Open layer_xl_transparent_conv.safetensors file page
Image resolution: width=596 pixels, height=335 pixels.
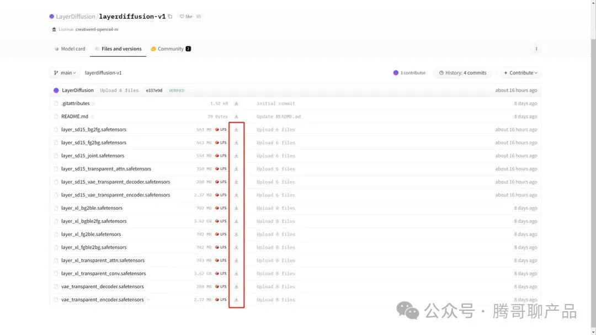tap(103, 273)
